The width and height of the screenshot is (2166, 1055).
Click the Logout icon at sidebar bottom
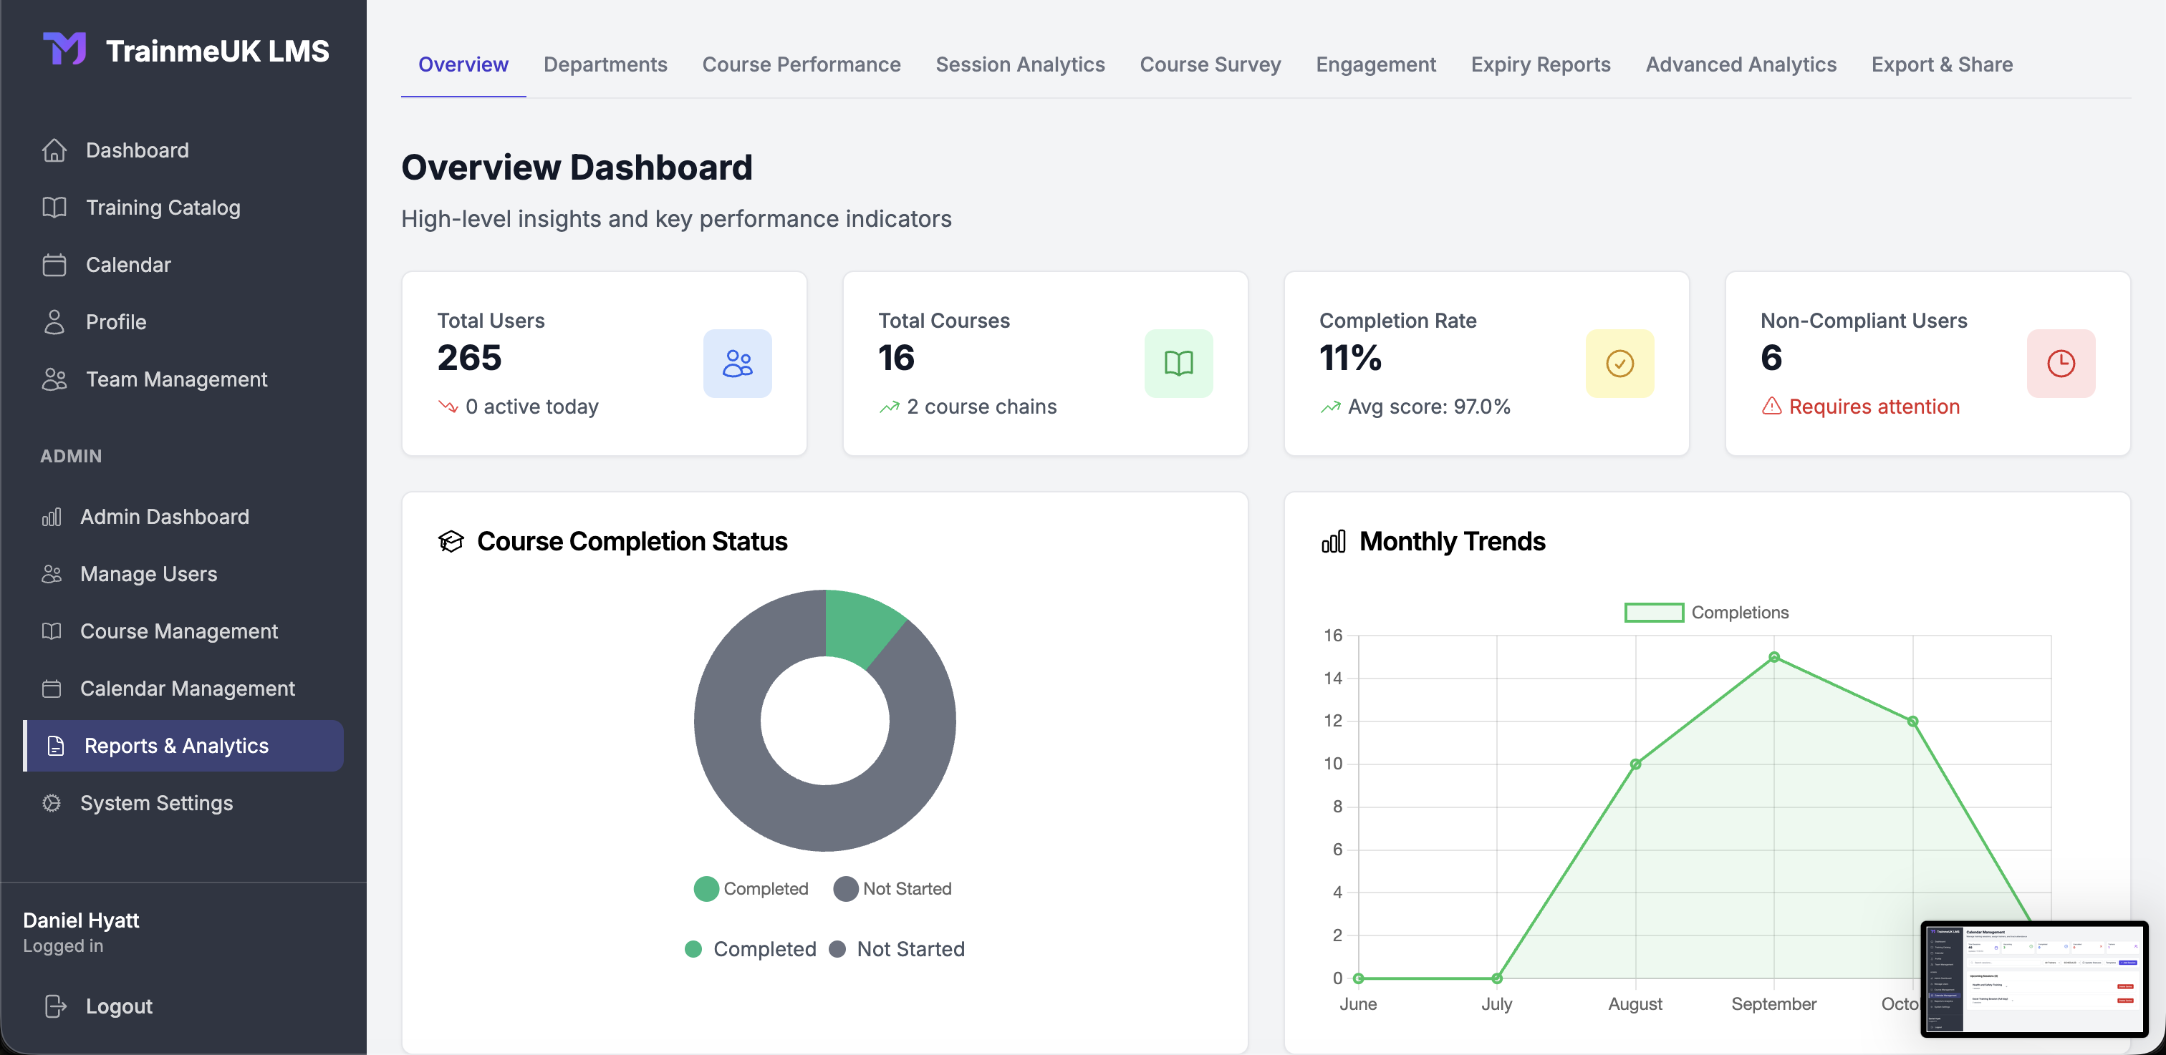pos(54,1006)
